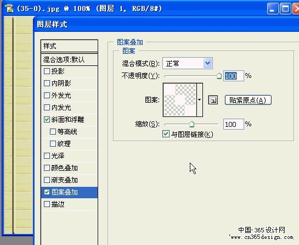Enable the 等高线 sub-option checkbox
Image resolution: width=299 pixels, height=245 pixels.
[53, 132]
